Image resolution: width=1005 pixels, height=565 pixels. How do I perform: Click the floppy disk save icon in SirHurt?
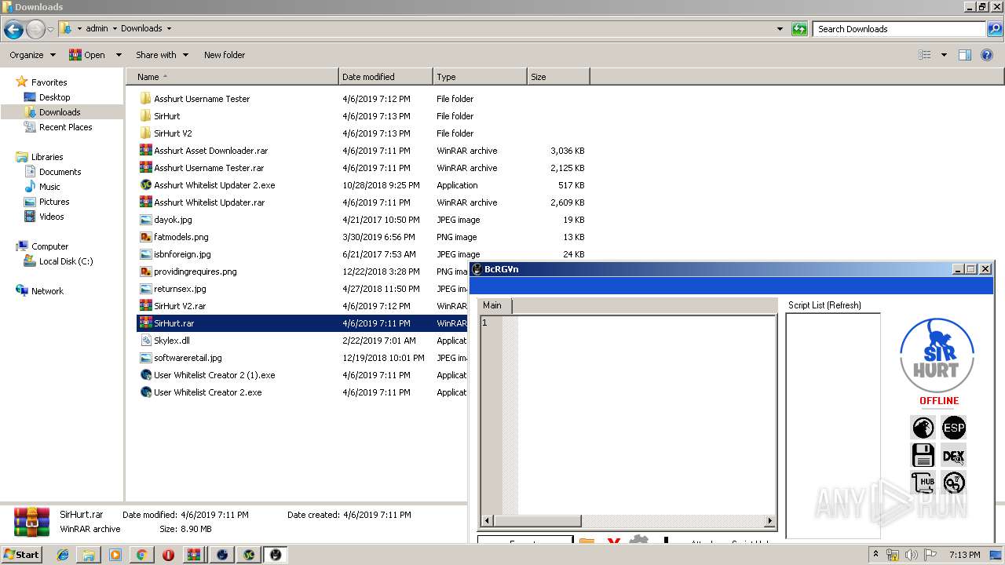[x=923, y=455]
